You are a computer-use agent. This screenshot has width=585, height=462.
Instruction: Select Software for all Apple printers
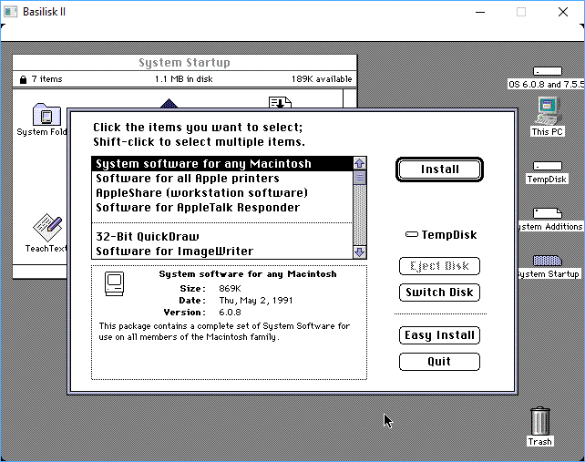222,179
